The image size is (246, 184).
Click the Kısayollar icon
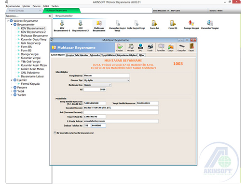coord(181,47)
